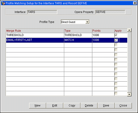This screenshot has width=138, height=113.
Task: Save the profile matching setup
Action: point(106,106)
